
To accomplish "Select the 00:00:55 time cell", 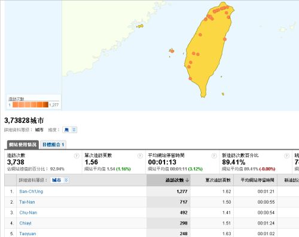I will (x=255, y=202).
